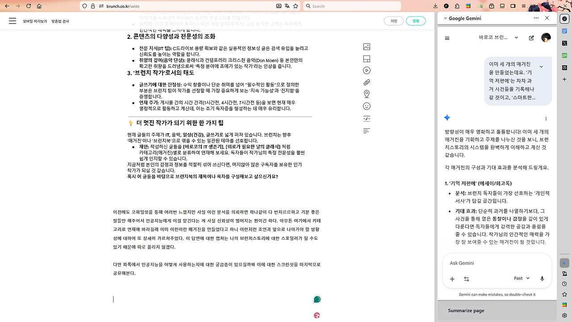Viewport: 572px width, 322px height.
Task: Insert a signature line separator
Action: (366, 119)
